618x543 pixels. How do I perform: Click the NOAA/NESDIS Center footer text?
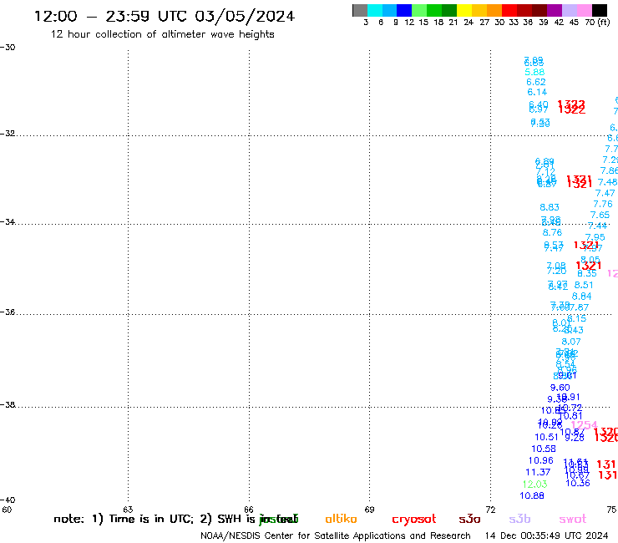336,535
